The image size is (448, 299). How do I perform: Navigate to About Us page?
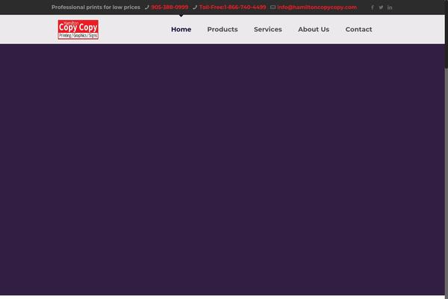point(314,29)
